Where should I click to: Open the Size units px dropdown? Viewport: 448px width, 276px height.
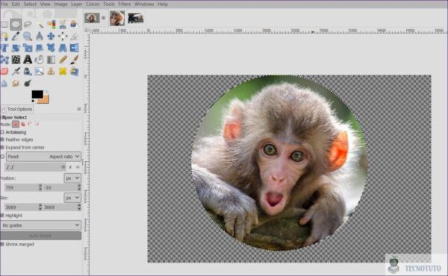coord(72,198)
